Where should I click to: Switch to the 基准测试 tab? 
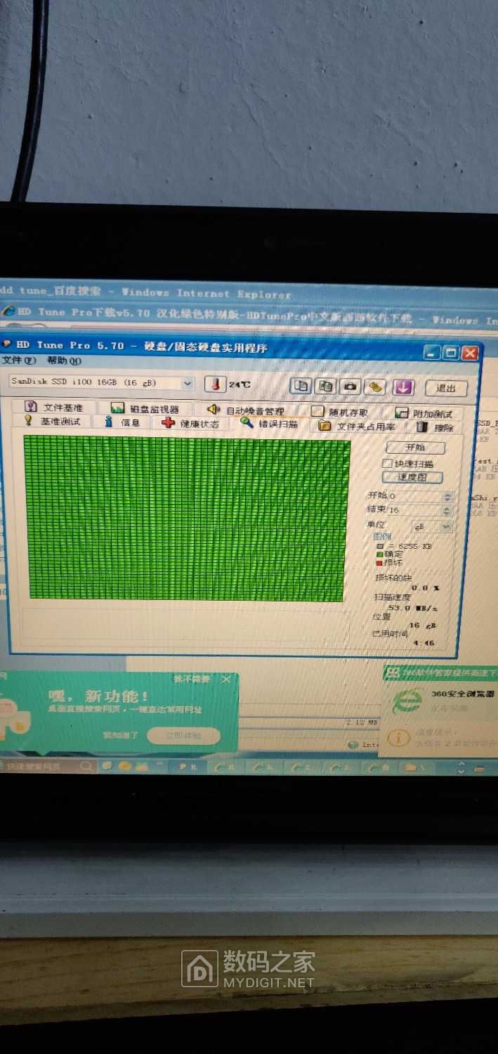53,421
